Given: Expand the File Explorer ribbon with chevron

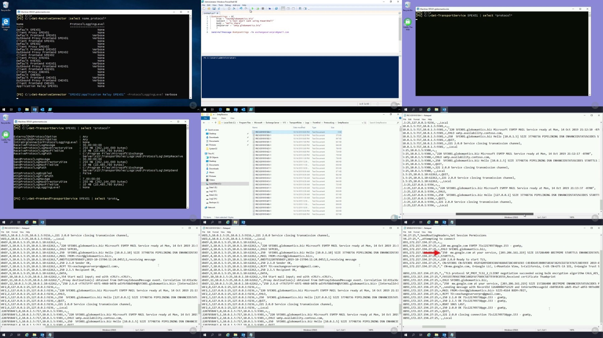Looking at the screenshot, I should click(397, 118).
